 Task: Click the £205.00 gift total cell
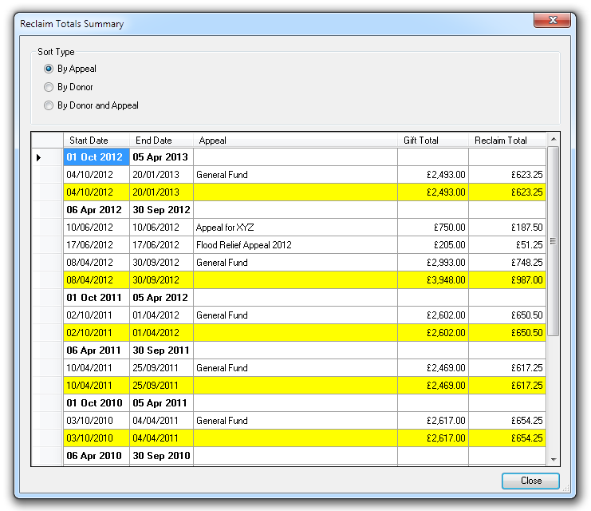coord(433,245)
